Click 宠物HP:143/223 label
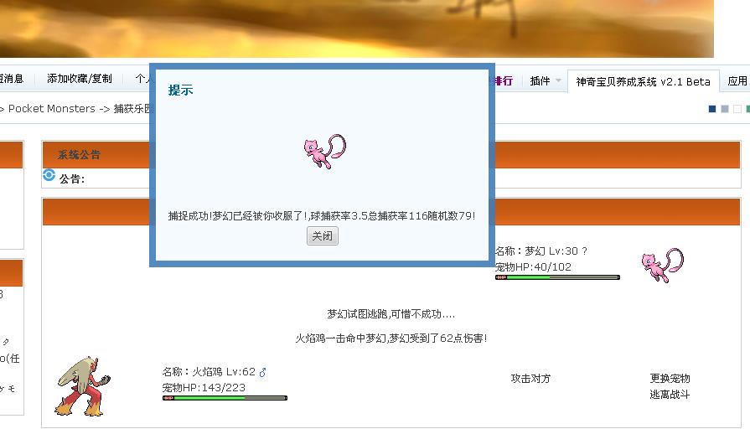Image resolution: width=750 pixels, height=429 pixels. coord(204,387)
